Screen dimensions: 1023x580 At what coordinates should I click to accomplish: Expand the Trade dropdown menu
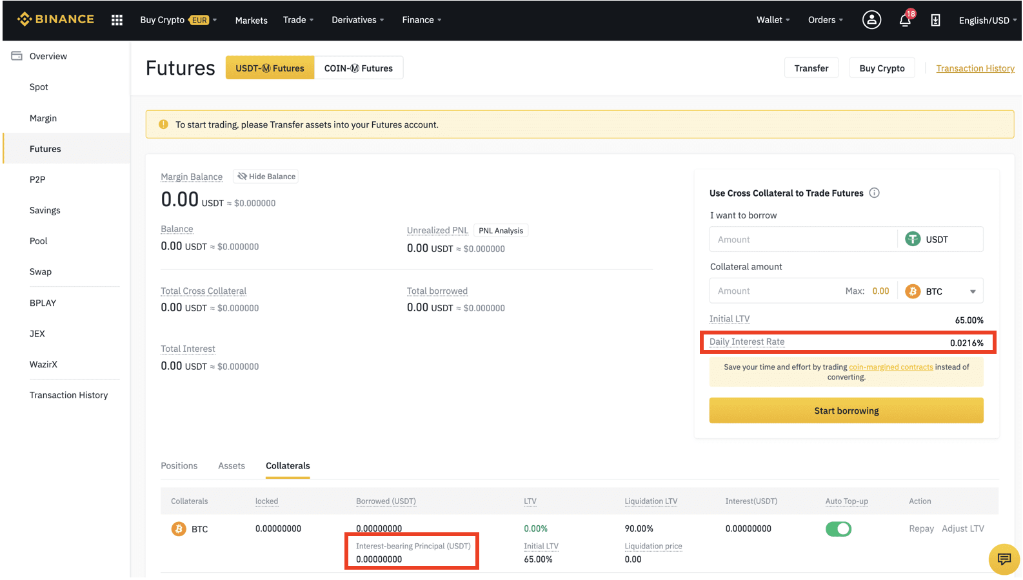click(298, 20)
